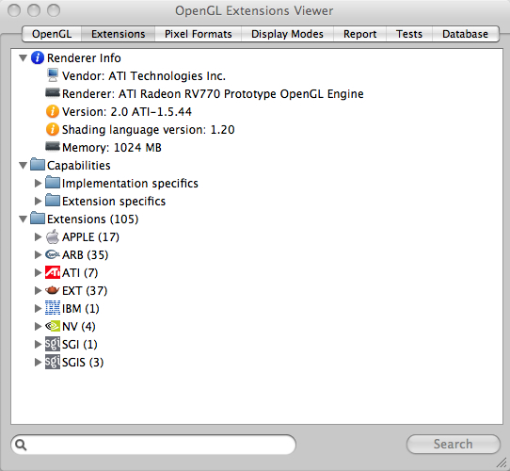Select the EXT (37) label

click(x=85, y=290)
